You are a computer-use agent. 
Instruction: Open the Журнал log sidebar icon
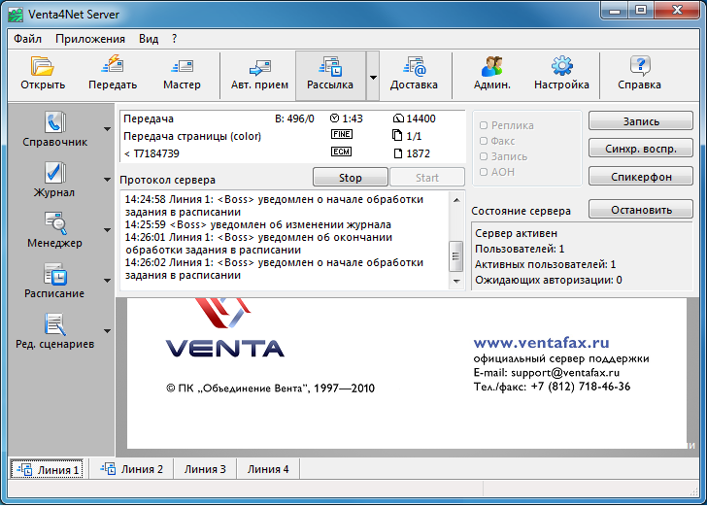click(x=55, y=173)
